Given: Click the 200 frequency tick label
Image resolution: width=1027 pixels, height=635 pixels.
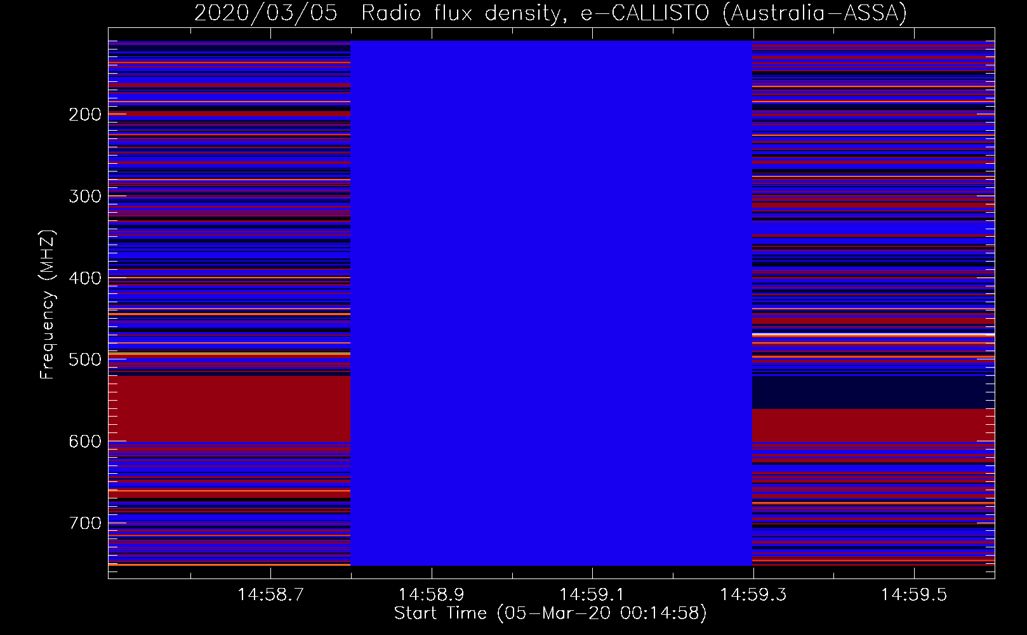Looking at the screenshot, I should pos(85,114).
